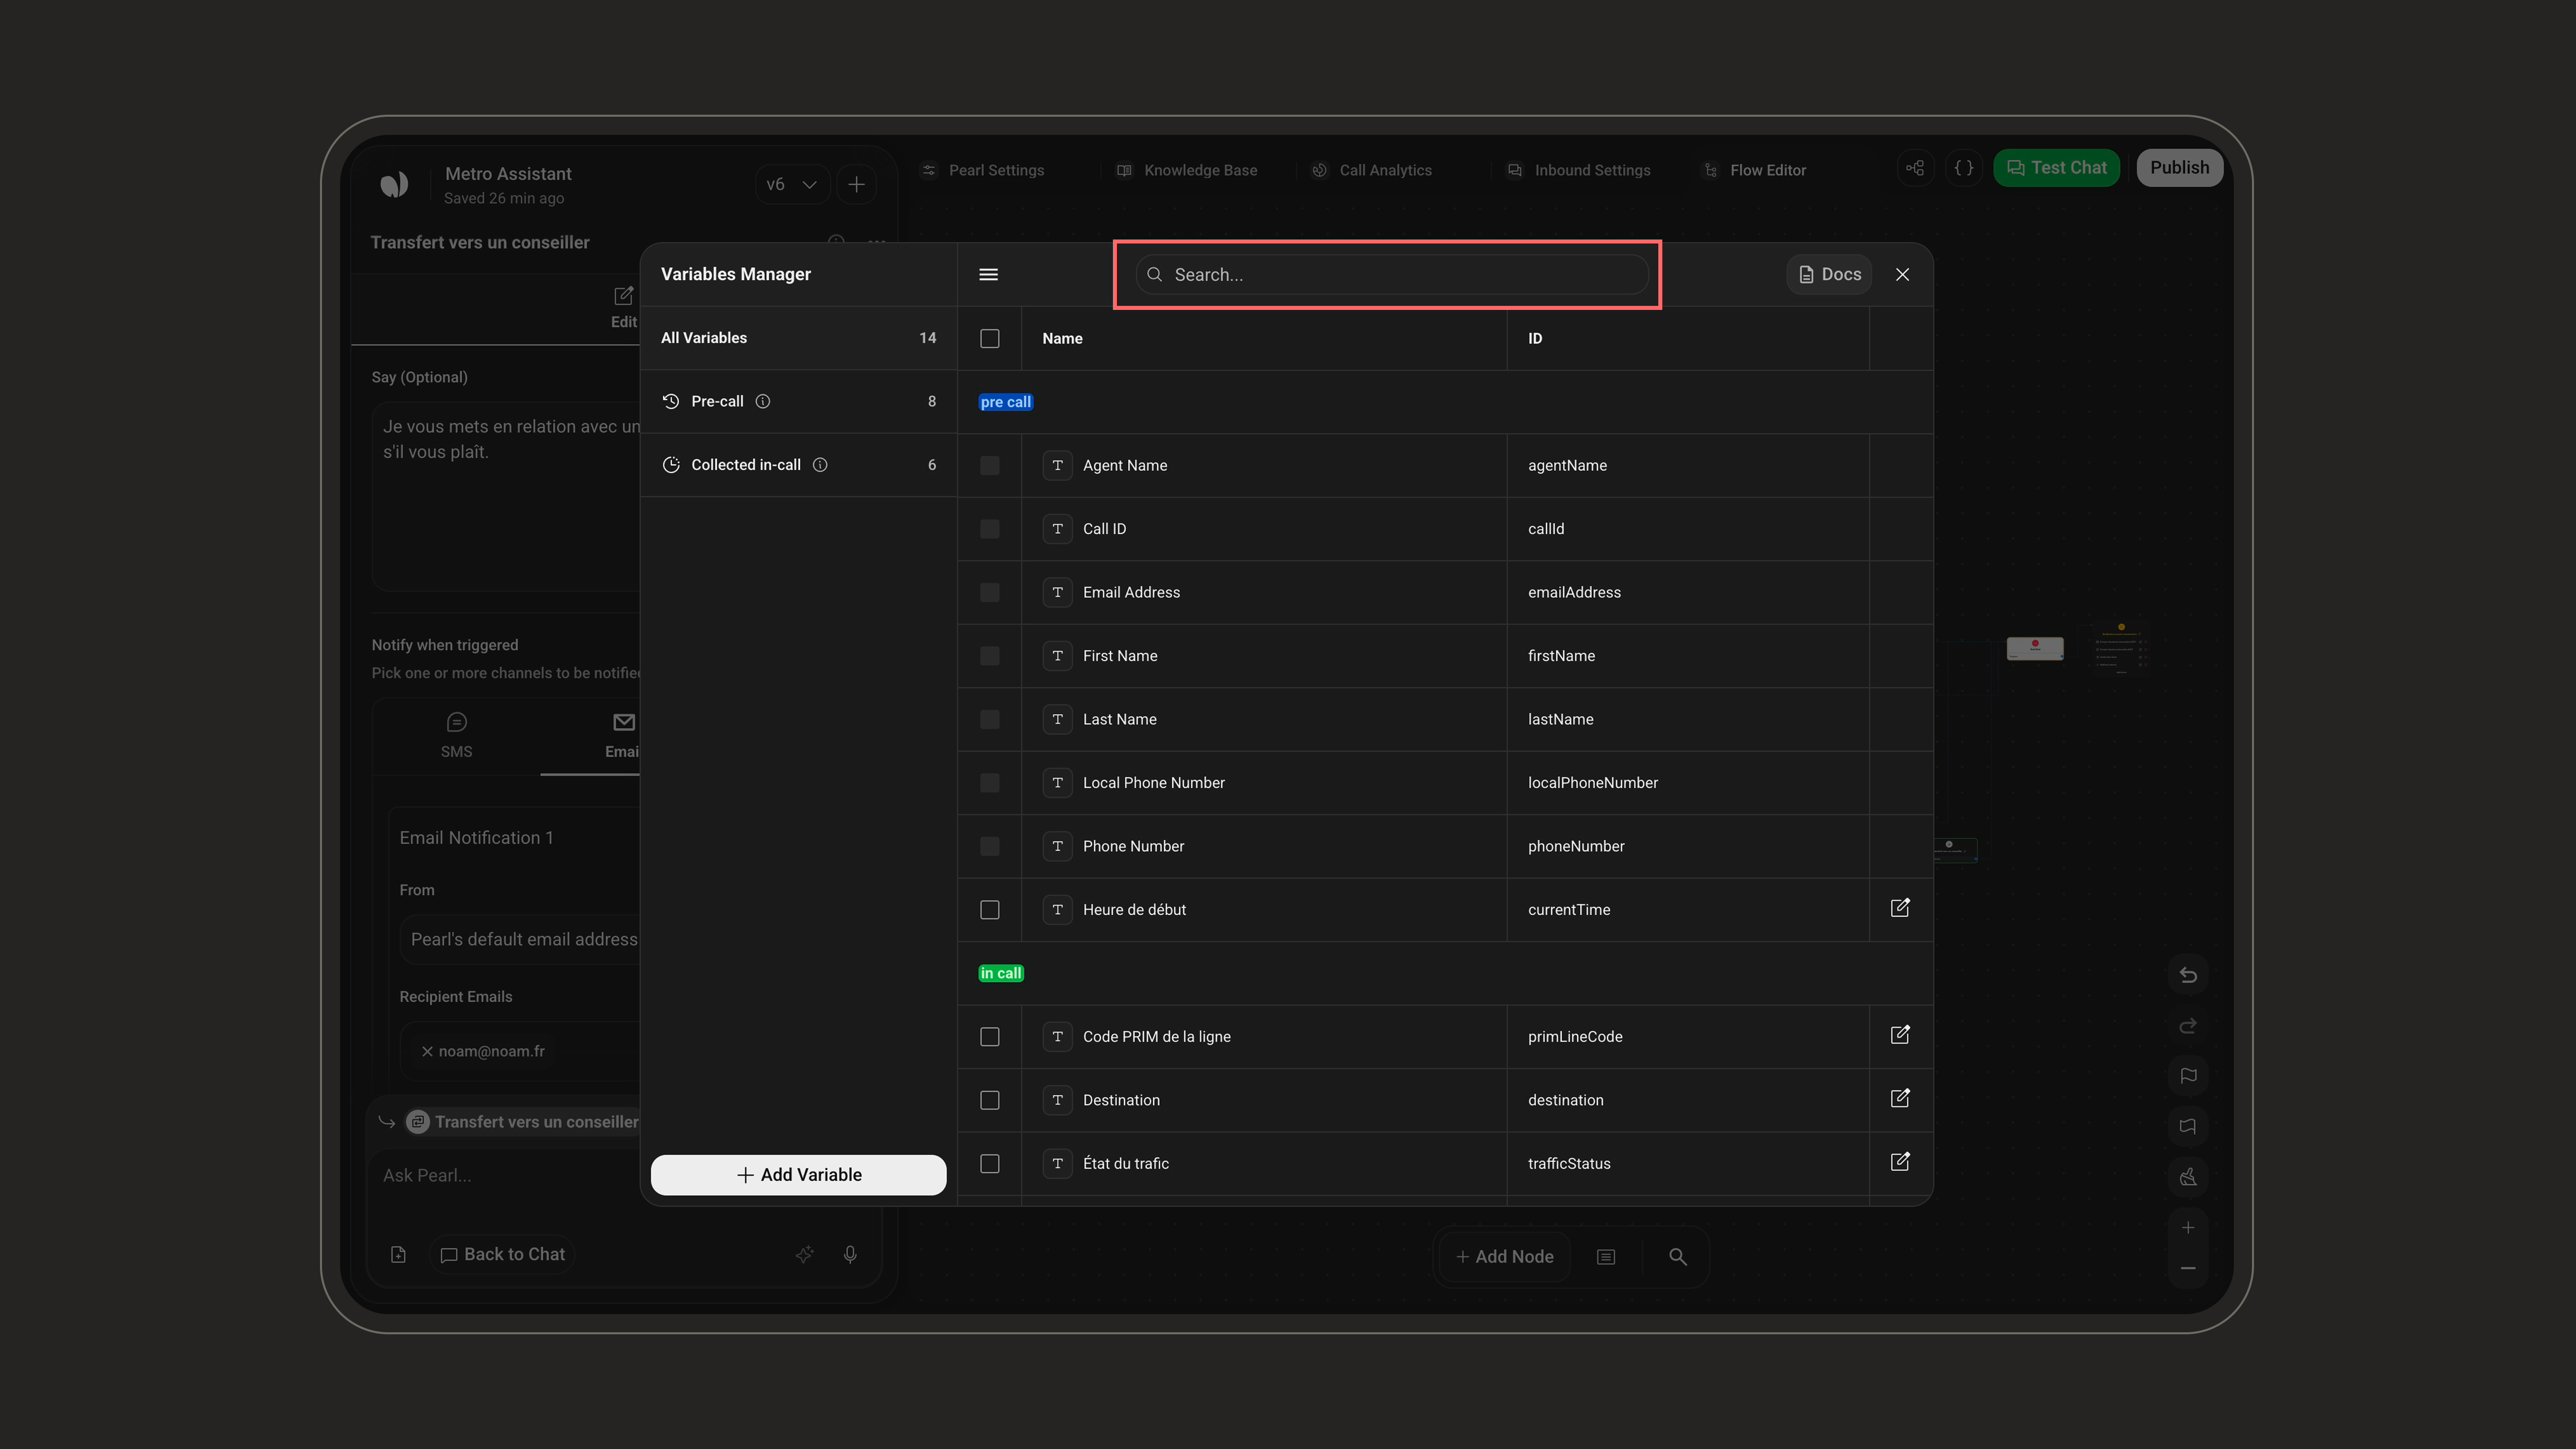Select the Pre-call category

pyautogui.click(x=798, y=401)
